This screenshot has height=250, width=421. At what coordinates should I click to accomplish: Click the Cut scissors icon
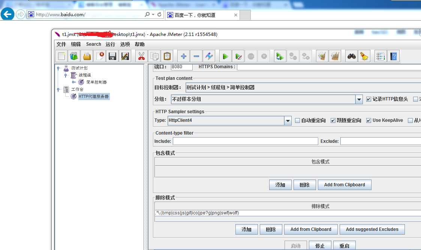tap(141, 56)
